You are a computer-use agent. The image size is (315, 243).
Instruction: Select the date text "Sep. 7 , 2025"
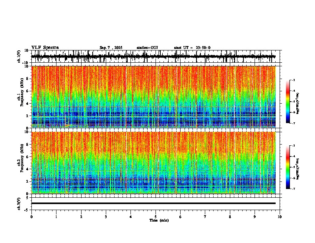111,48
